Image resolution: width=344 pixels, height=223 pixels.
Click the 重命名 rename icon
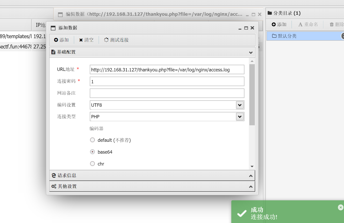tap(300, 24)
